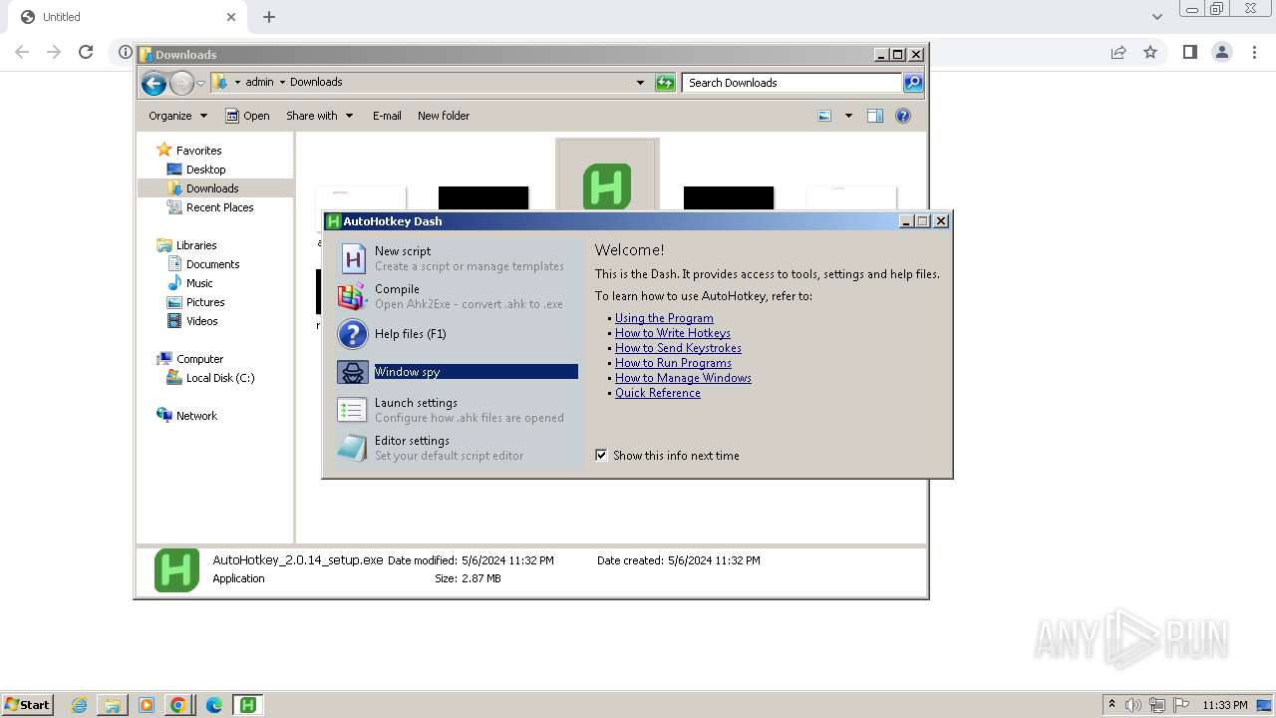Click the search magnifier button

[913, 83]
